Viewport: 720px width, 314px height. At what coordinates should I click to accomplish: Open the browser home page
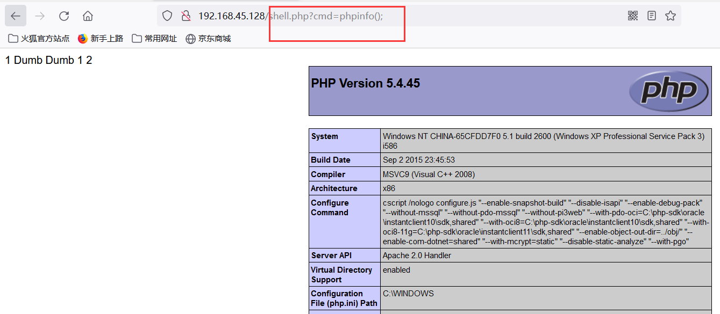(x=88, y=16)
